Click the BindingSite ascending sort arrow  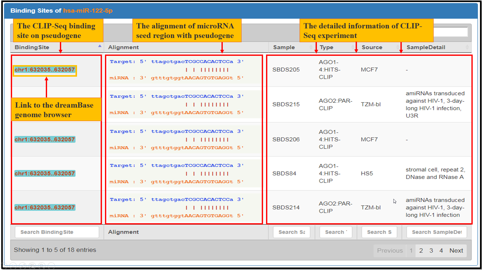pyautogui.click(x=100, y=46)
